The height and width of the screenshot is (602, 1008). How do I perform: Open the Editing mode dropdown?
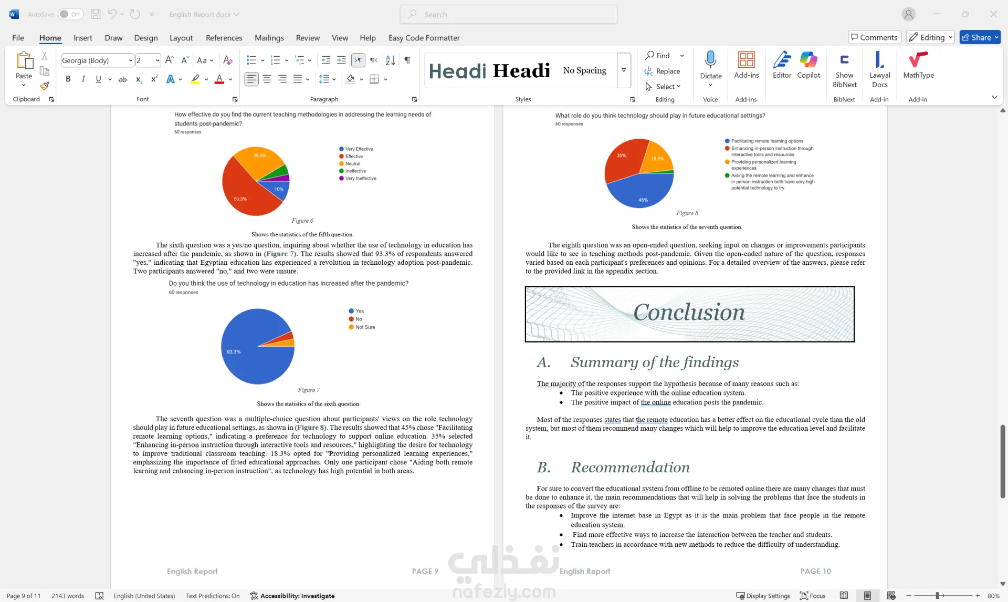click(930, 37)
